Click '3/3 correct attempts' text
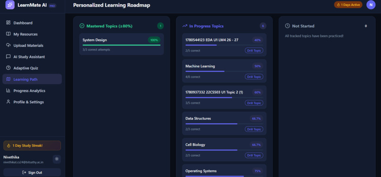This screenshot has width=381, height=177. coord(96,50)
